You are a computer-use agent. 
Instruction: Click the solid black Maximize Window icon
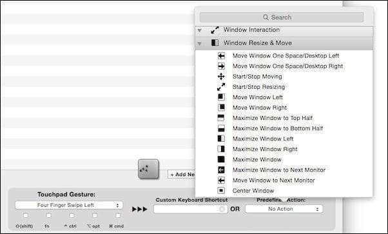(x=221, y=159)
